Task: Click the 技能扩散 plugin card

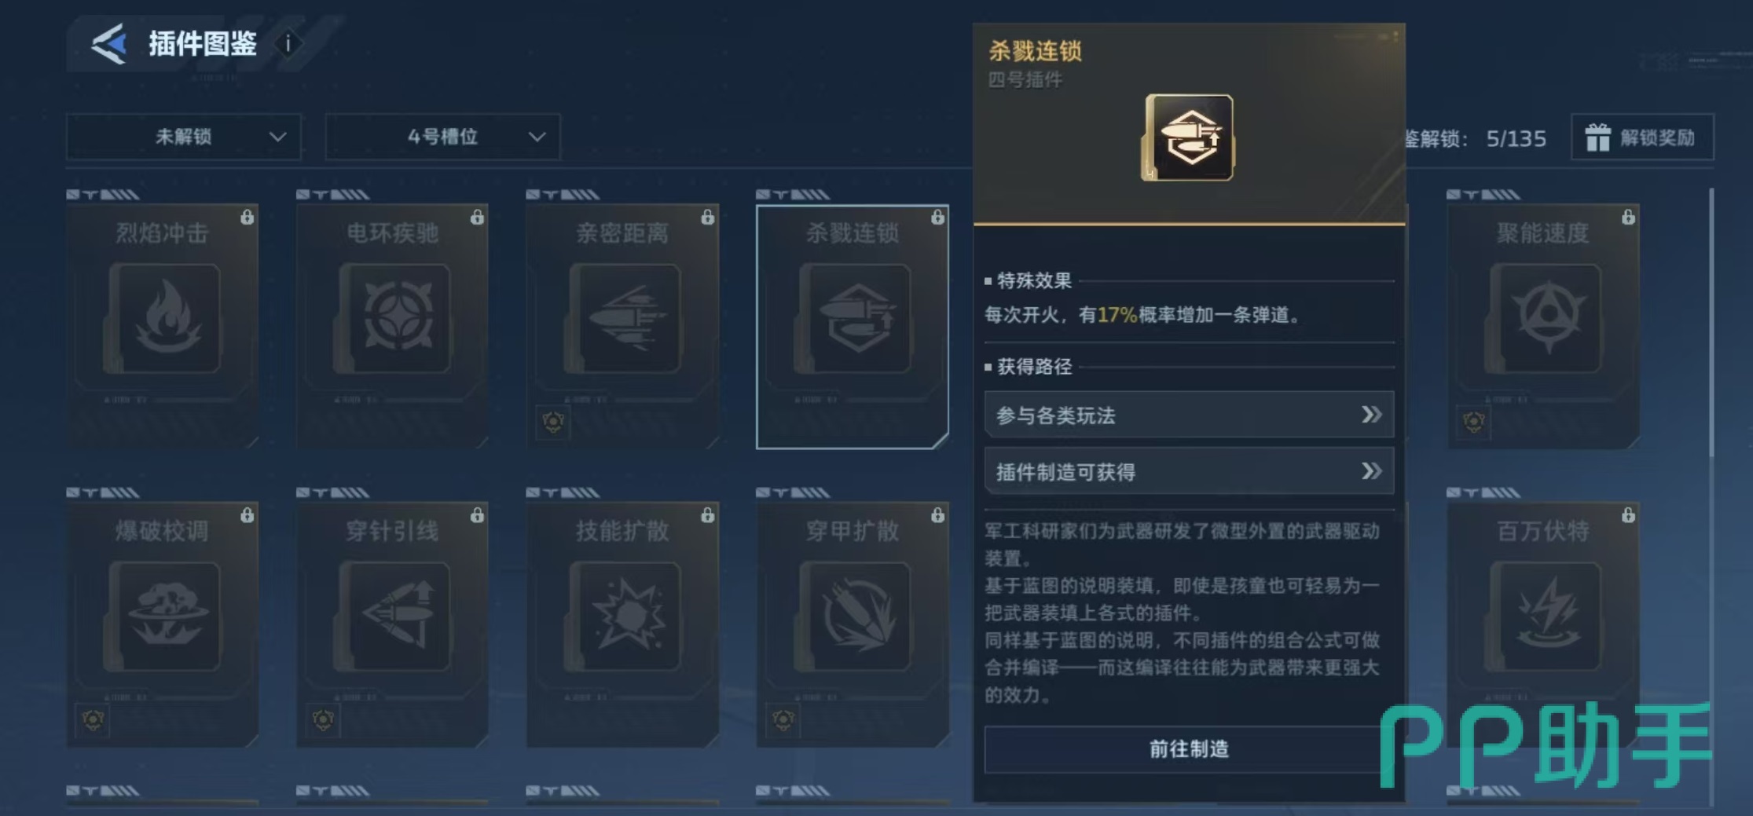Action: pyautogui.click(x=622, y=624)
